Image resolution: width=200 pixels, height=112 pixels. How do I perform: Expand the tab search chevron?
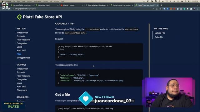[197, 5]
